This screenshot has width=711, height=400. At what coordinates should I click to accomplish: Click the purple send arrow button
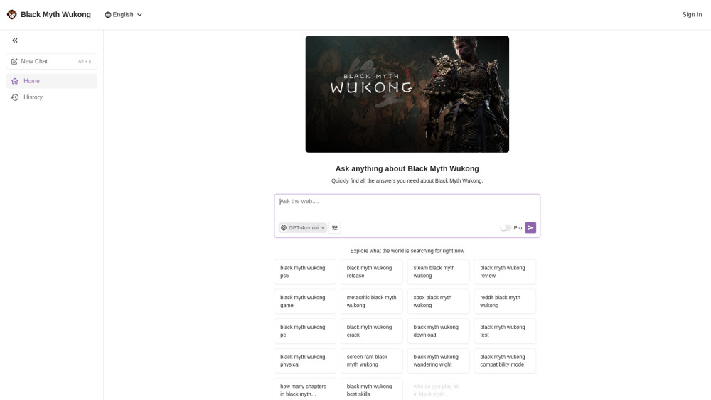click(530, 228)
